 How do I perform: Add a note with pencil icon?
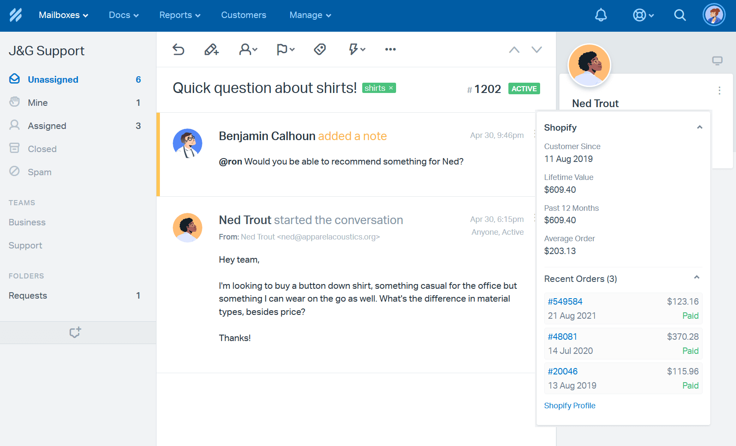coord(211,50)
